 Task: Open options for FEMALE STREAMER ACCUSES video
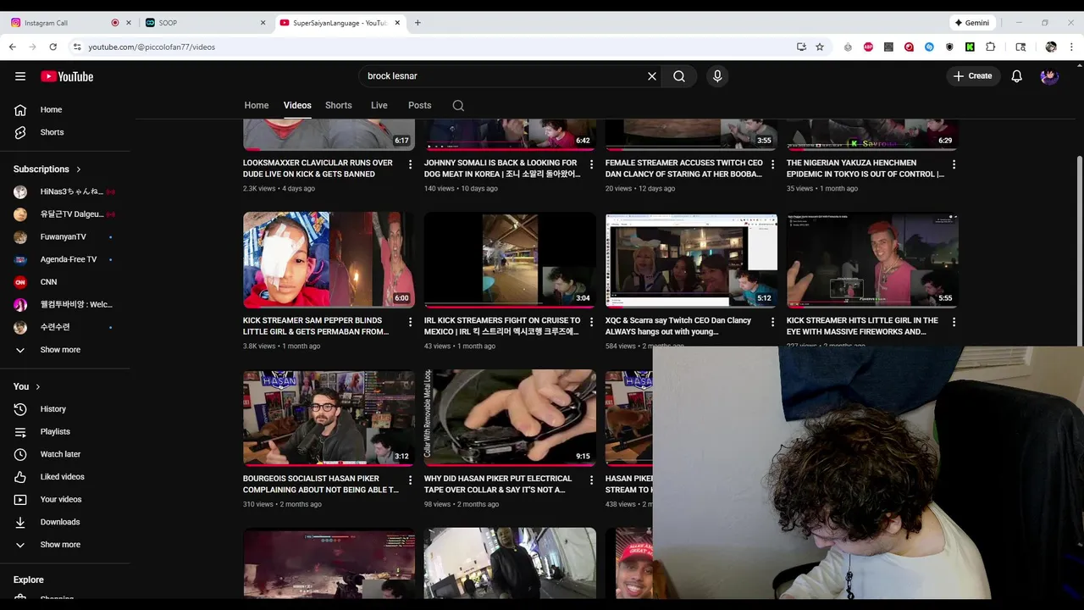coord(772,164)
